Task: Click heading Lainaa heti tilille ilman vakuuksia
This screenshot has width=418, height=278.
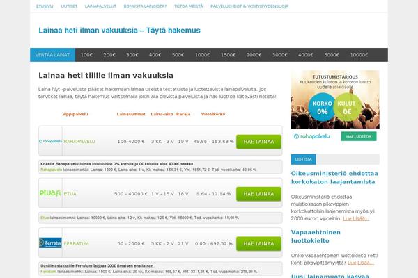Action: pyautogui.click(x=106, y=76)
